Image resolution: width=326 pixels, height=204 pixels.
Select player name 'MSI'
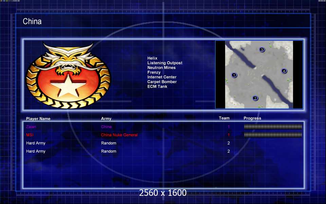tap(30, 135)
